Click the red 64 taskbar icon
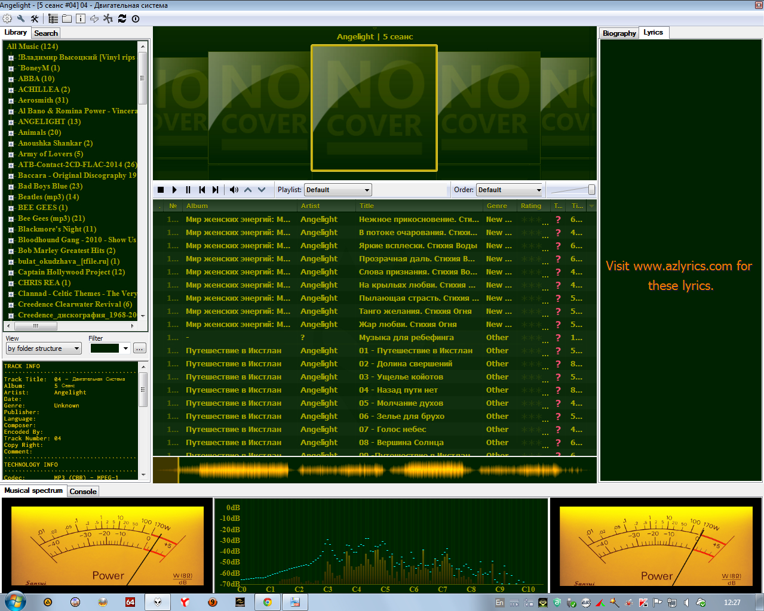764x611 pixels. [130, 602]
